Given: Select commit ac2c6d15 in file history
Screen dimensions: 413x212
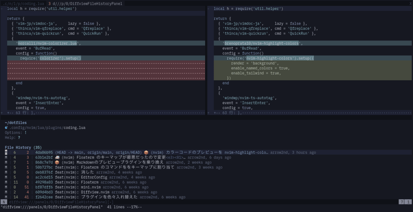Looking at the screenshot, I should 44,177.
